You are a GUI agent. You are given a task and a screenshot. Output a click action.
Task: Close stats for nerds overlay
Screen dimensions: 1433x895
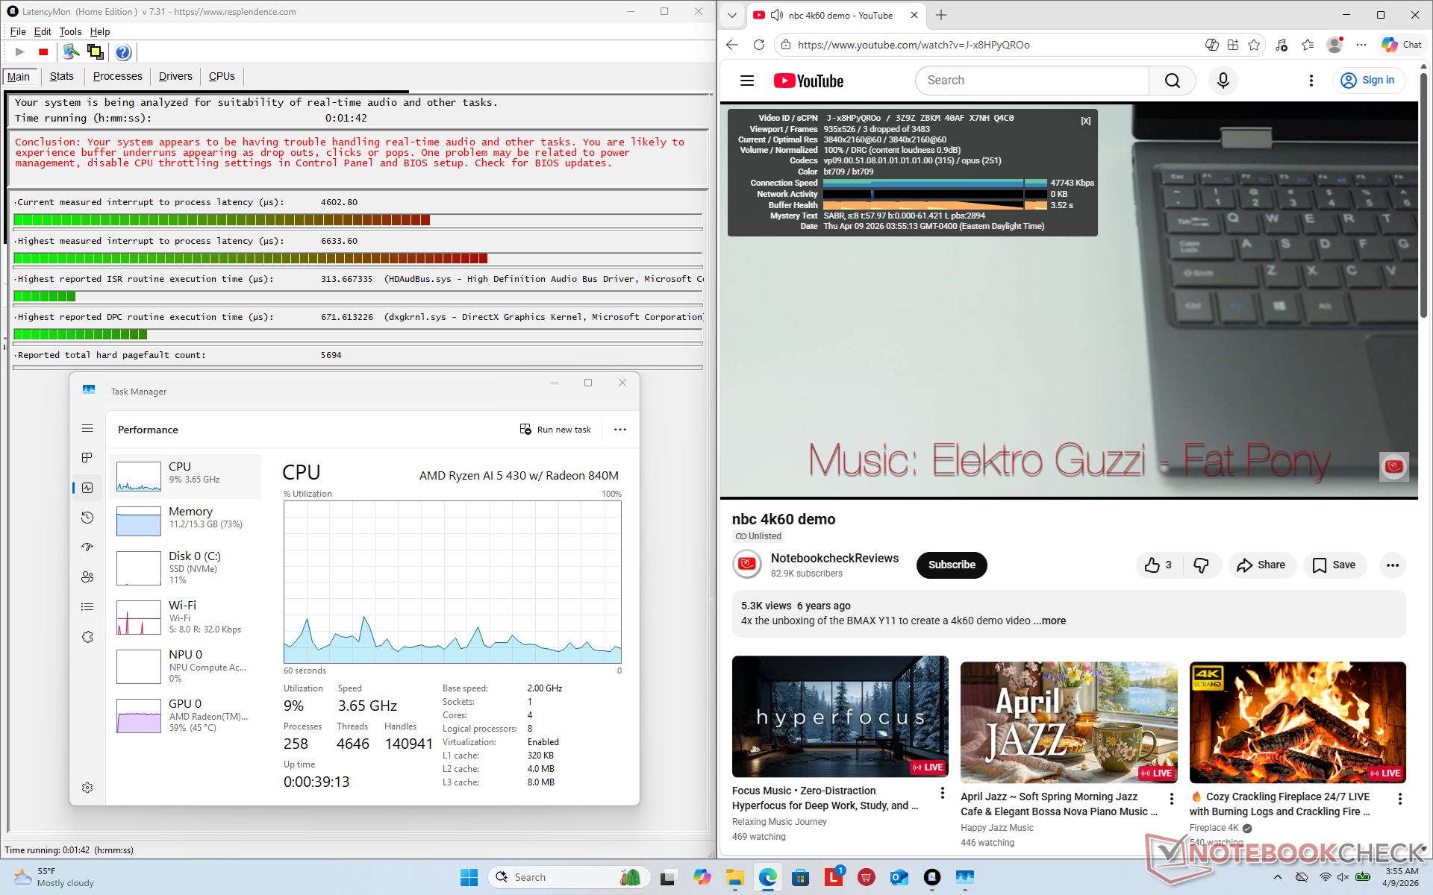1086,121
